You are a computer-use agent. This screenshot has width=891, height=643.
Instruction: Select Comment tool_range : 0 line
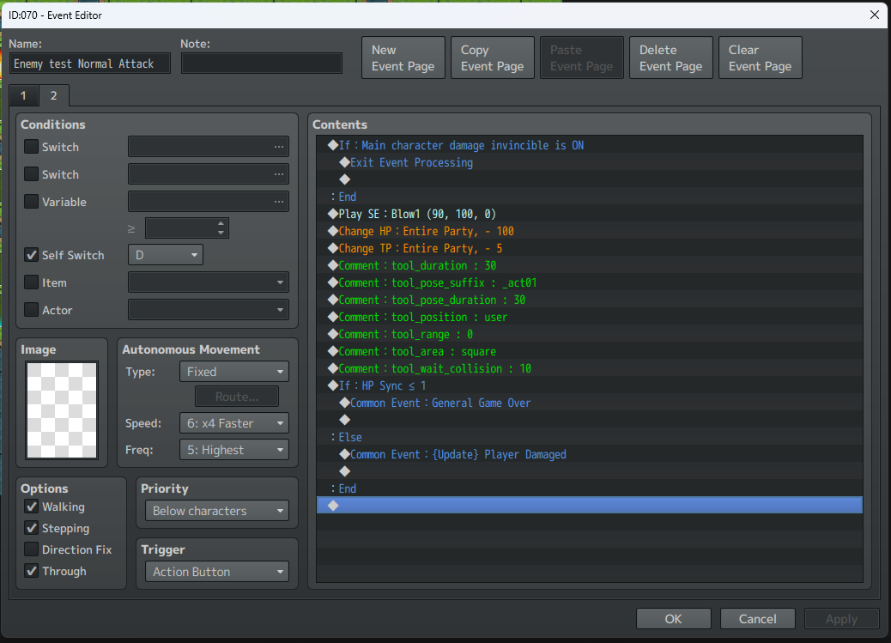(589, 334)
